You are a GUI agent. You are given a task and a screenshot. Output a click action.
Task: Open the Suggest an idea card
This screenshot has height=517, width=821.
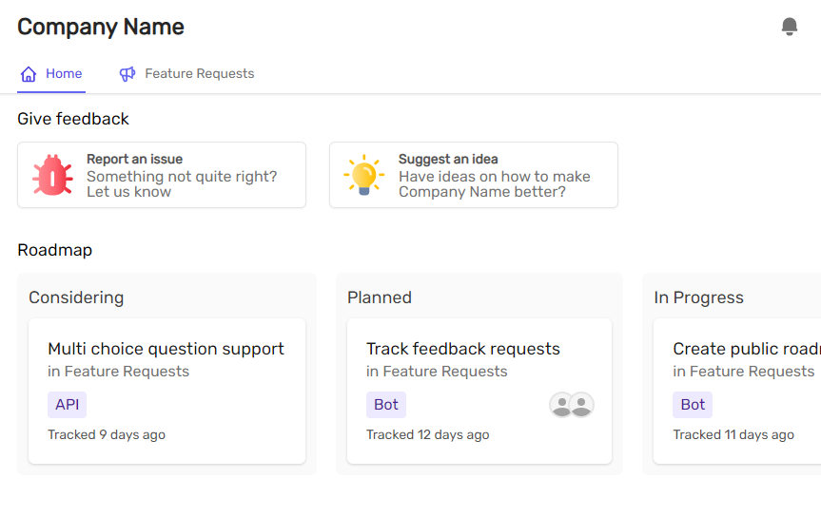click(x=474, y=175)
